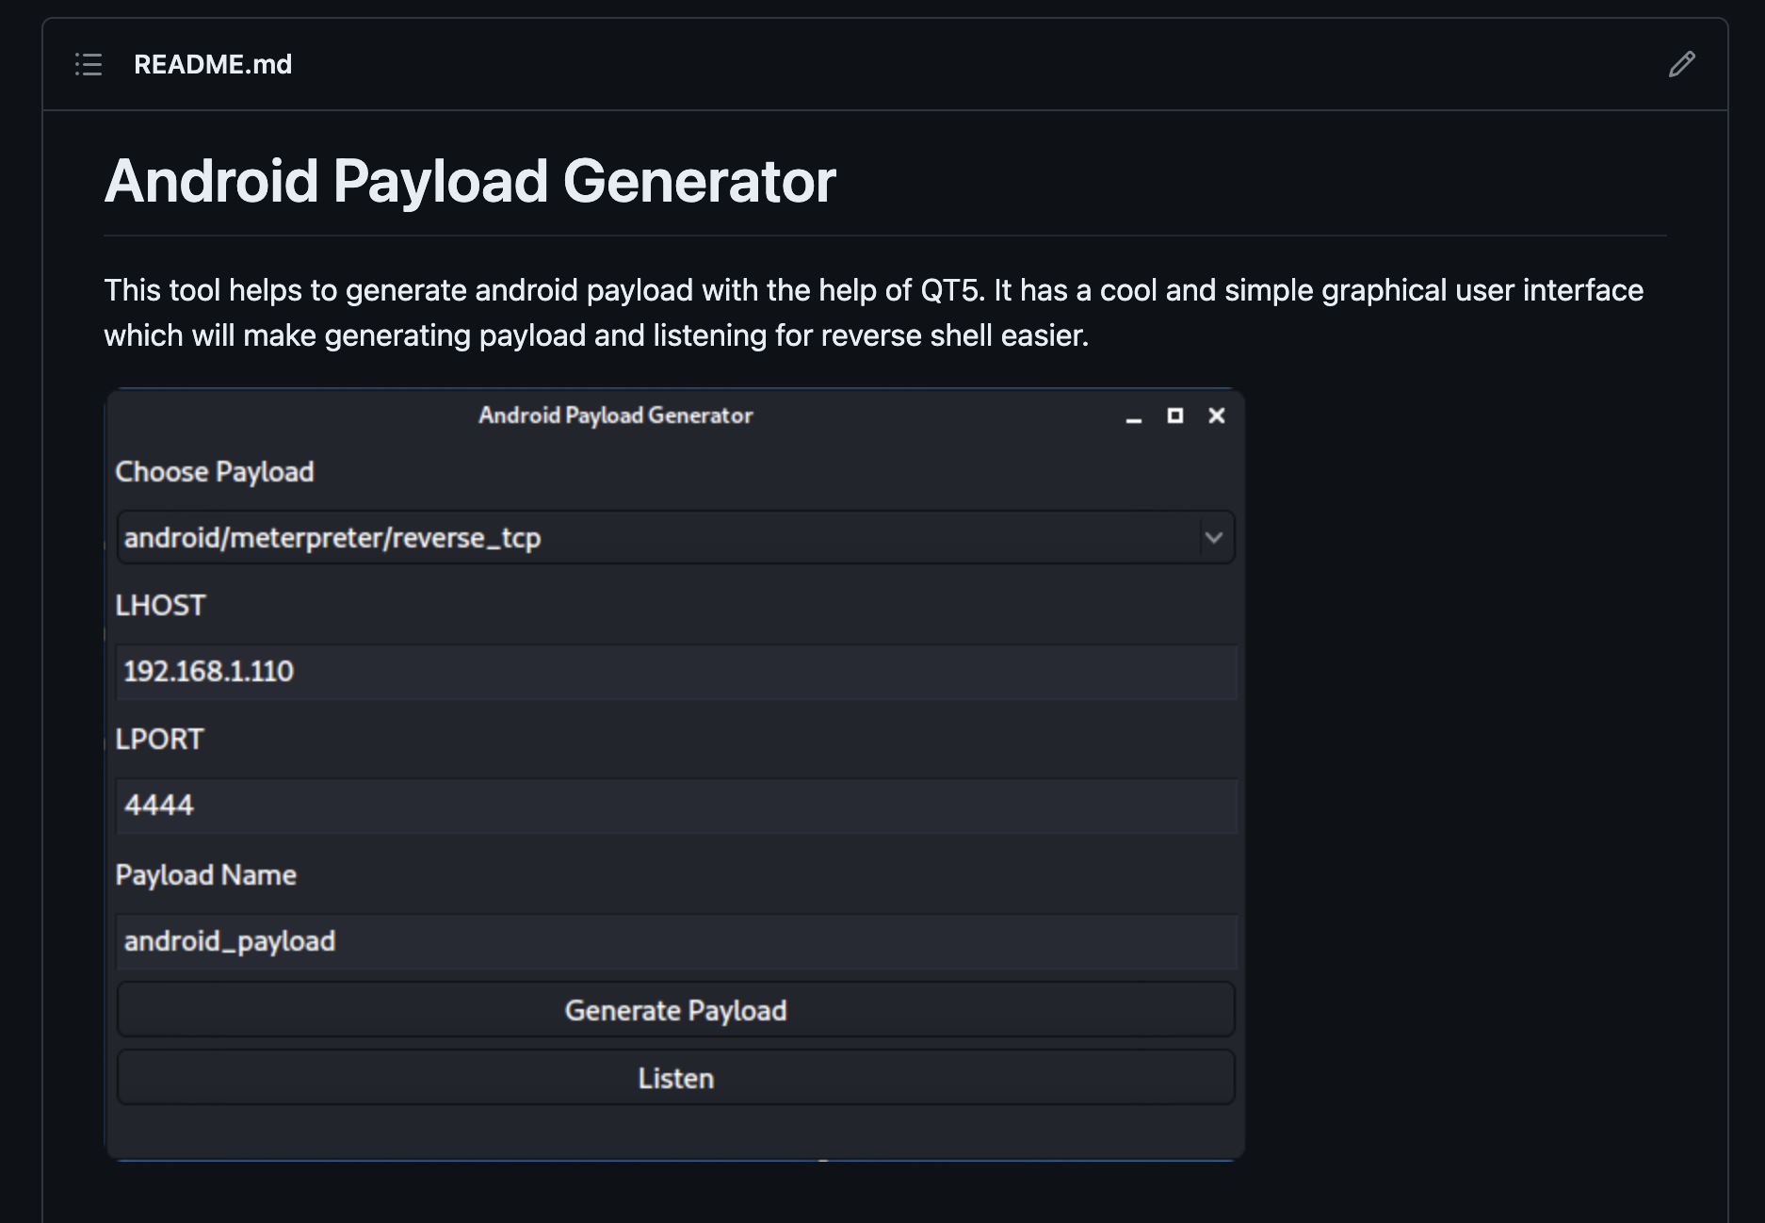Image resolution: width=1765 pixels, height=1223 pixels.
Task: Click the README.md file title
Action: click(x=213, y=64)
